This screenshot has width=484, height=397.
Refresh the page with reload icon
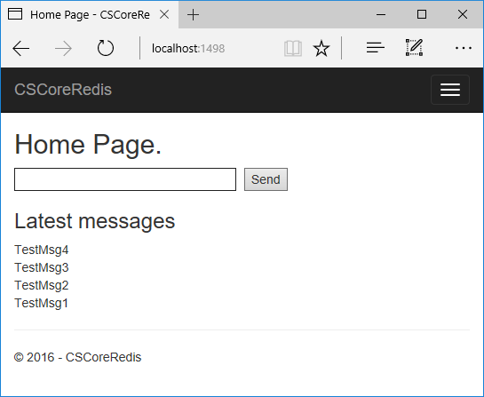(106, 48)
